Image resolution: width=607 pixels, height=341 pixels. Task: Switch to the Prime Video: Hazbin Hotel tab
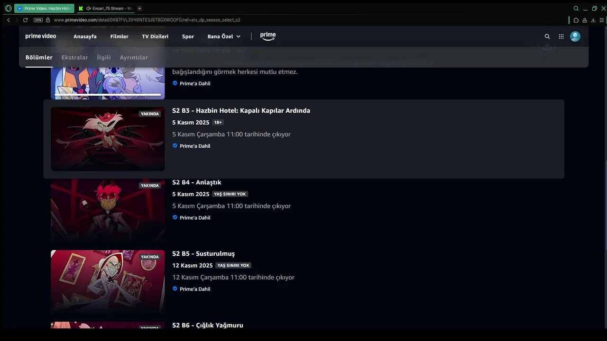44,8
